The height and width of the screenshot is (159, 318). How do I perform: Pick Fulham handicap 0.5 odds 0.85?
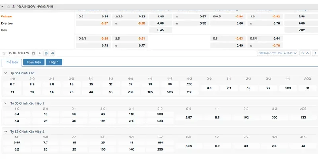click(105, 16)
